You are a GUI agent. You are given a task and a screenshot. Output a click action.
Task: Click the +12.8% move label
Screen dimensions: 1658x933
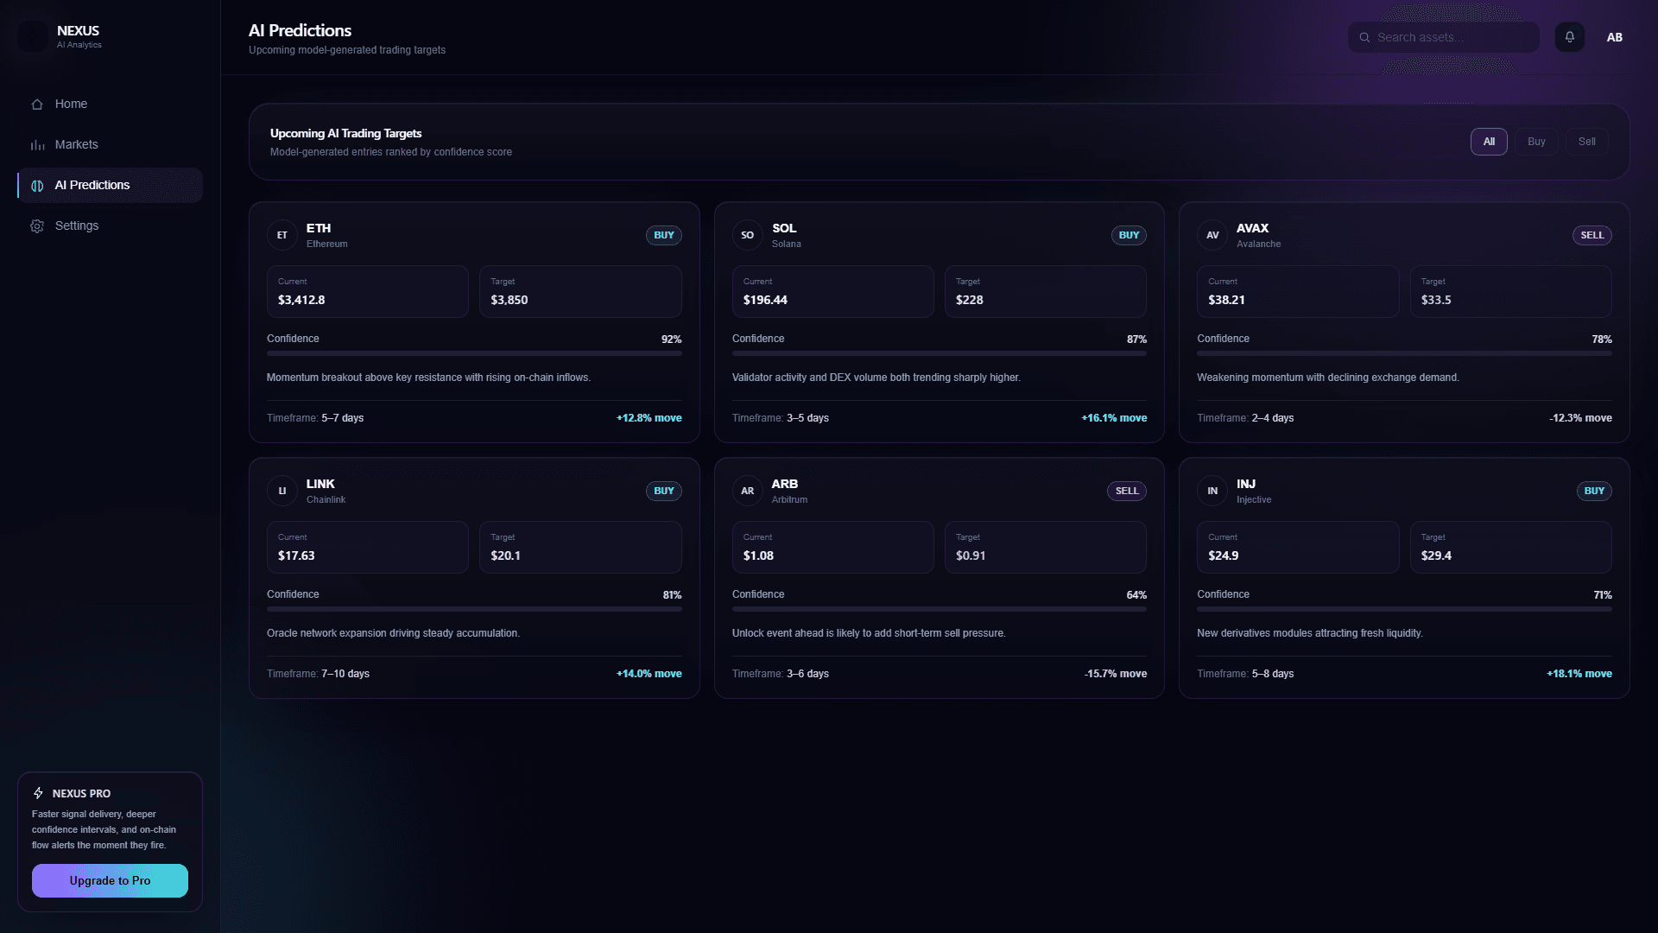(649, 418)
